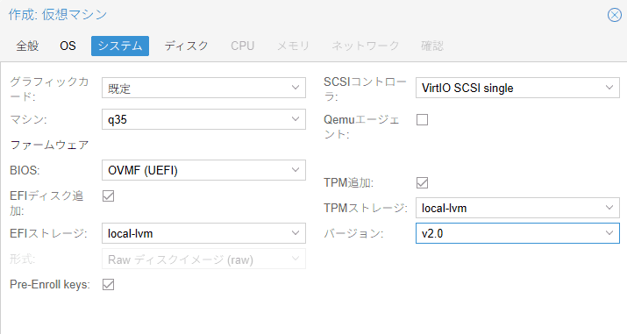
Task: Open the バージョン v2.0 dropdown arrow
Action: tap(609, 233)
